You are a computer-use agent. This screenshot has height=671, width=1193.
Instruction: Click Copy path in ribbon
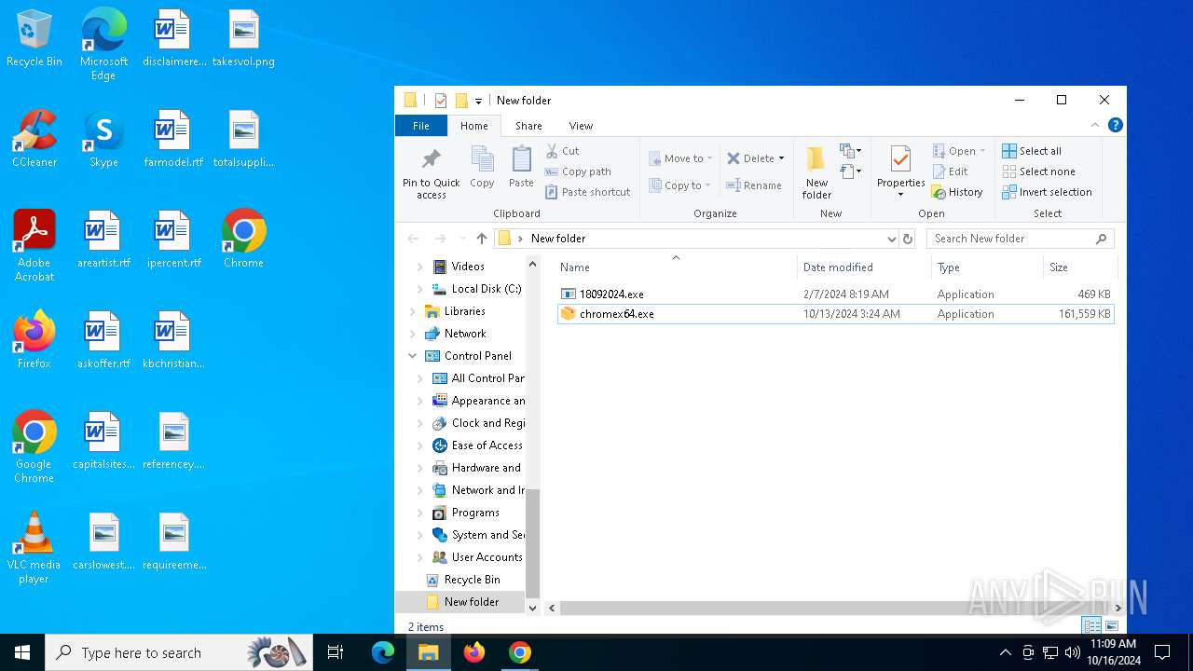pyautogui.click(x=579, y=171)
